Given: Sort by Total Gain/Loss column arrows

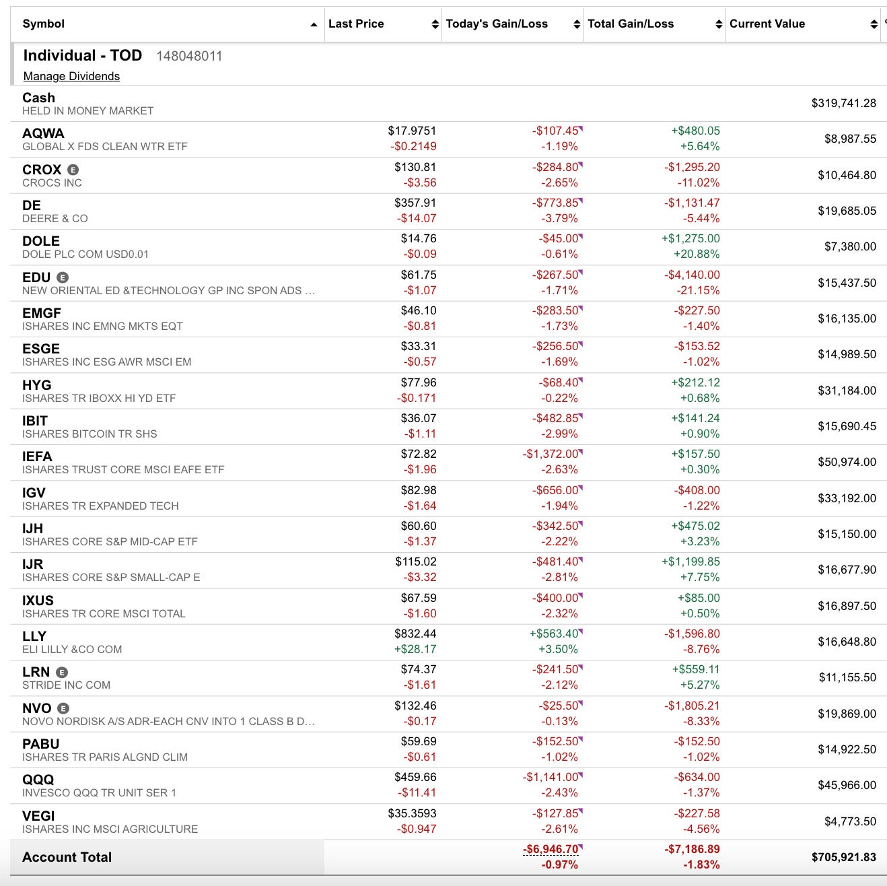Looking at the screenshot, I should (719, 24).
